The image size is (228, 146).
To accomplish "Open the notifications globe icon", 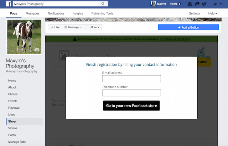I will coord(204,4).
